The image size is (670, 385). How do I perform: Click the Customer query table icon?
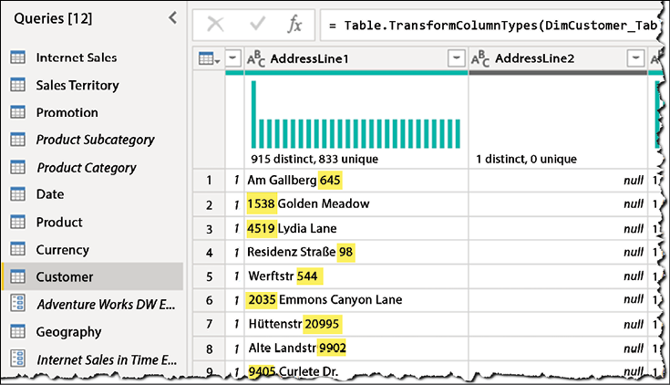(18, 276)
